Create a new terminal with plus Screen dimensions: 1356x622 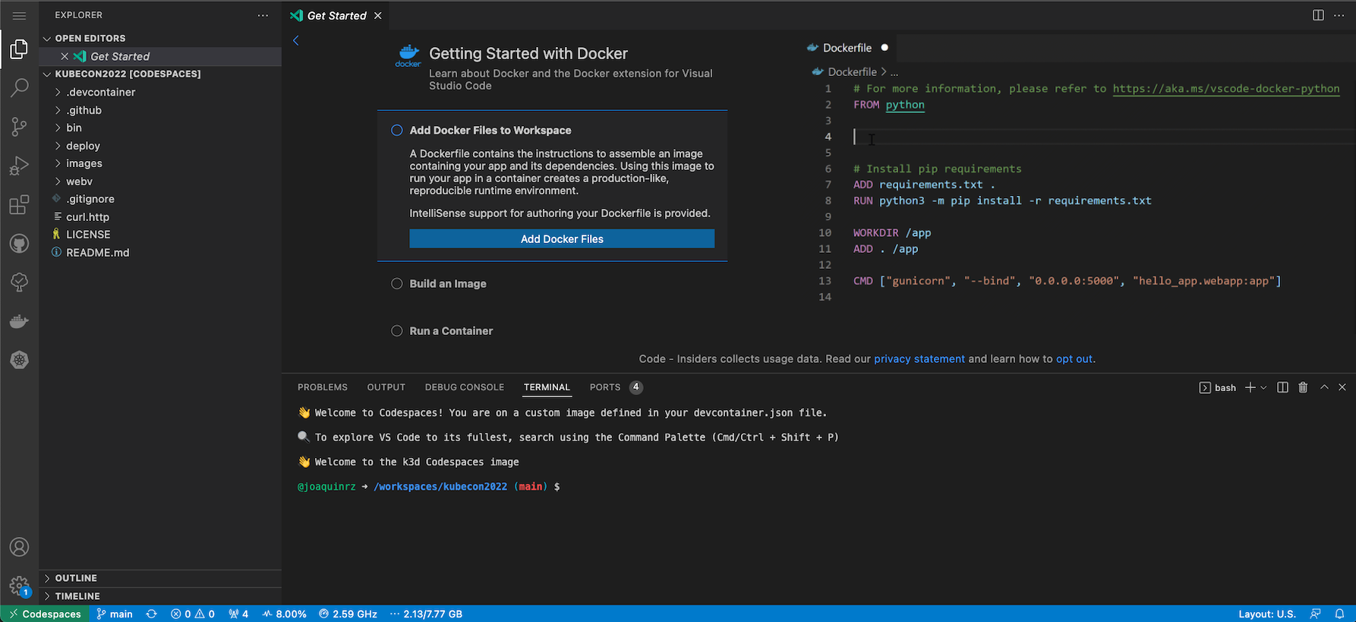coord(1250,387)
